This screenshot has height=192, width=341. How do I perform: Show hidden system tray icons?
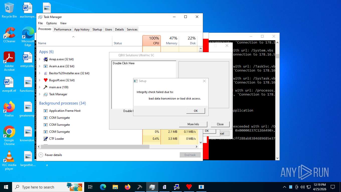tap(285, 187)
